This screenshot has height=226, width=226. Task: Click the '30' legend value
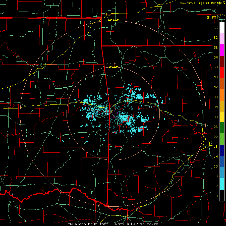coord(216,117)
